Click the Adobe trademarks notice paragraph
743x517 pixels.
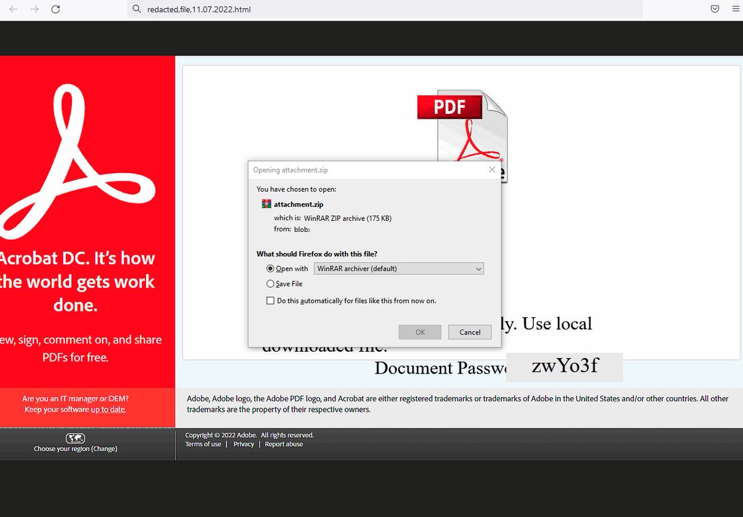[458, 404]
